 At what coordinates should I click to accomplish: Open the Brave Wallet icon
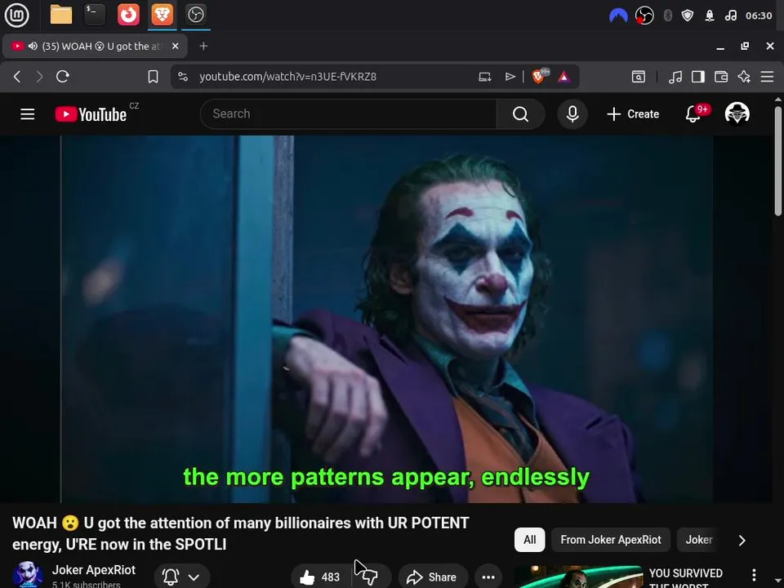click(x=721, y=77)
